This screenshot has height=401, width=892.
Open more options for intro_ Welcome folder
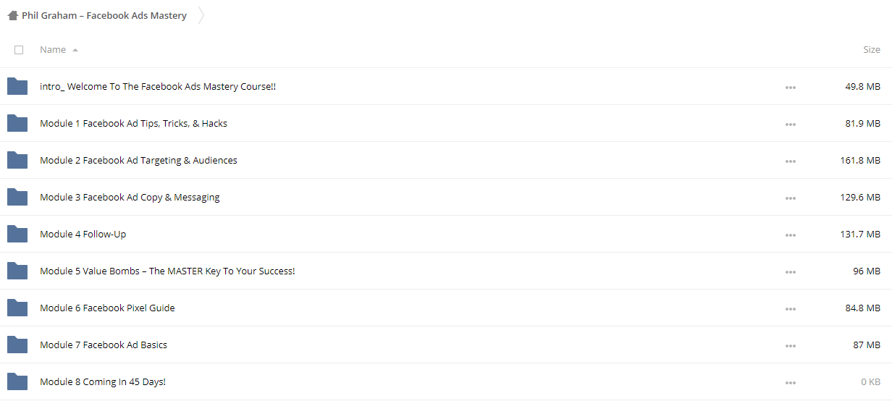point(791,88)
